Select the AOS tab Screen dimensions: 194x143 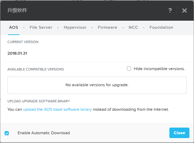(x=14, y=27)
